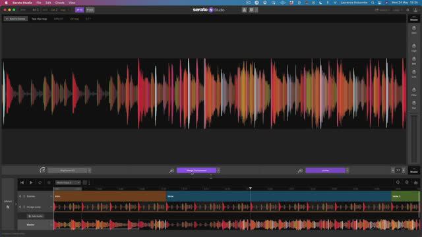Collapse the panel using center divider handle
Screen dimensions: 422x237
(x=211, y=176)
